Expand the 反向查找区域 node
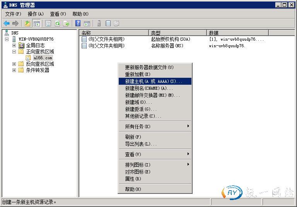The width and height of the screenshot is (297, 207). click(x=14, y=64)
